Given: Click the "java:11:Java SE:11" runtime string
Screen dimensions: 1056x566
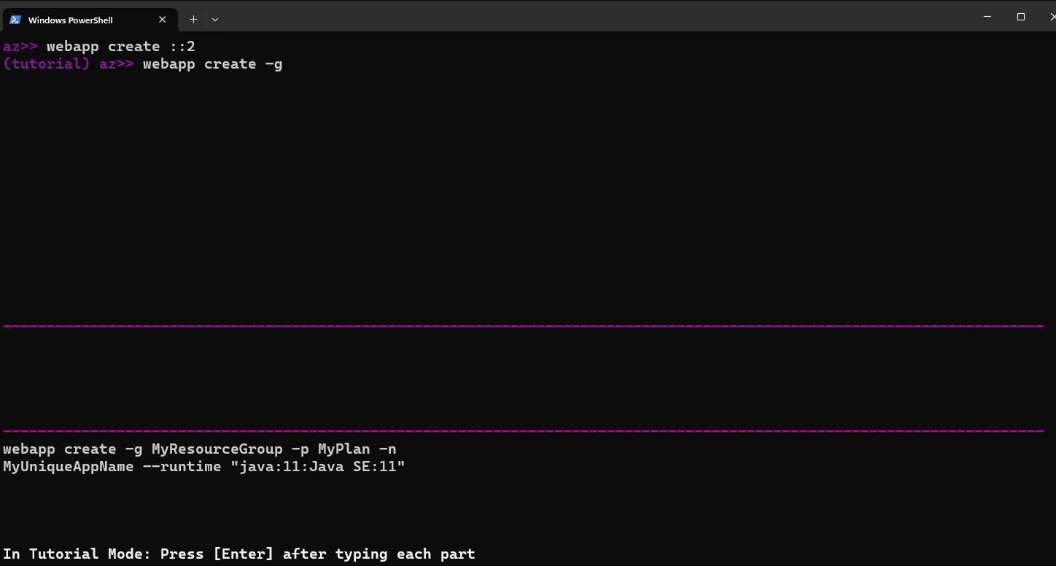Looking at the screenshot, I should [x=317, y=467].
